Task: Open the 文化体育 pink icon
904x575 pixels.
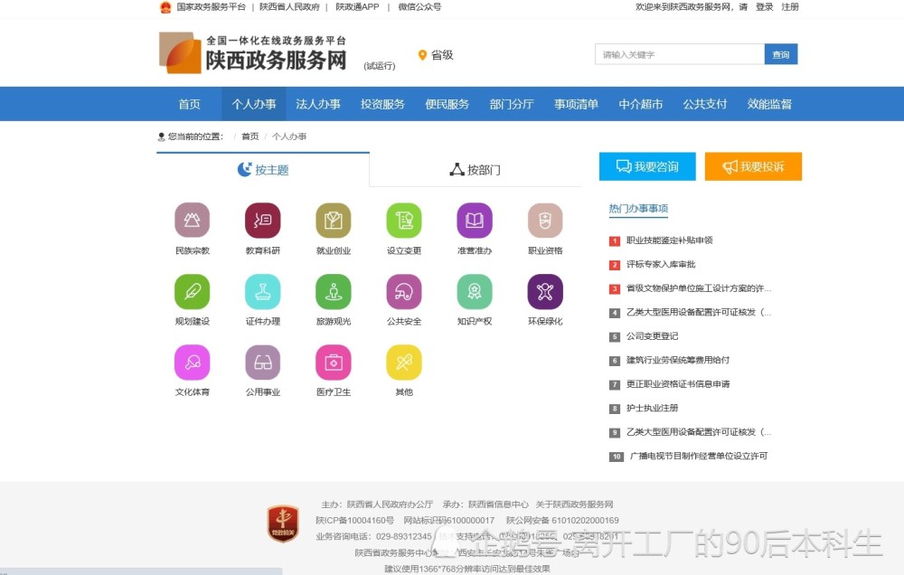Action: pyautogui.click(x=192, y=363)
